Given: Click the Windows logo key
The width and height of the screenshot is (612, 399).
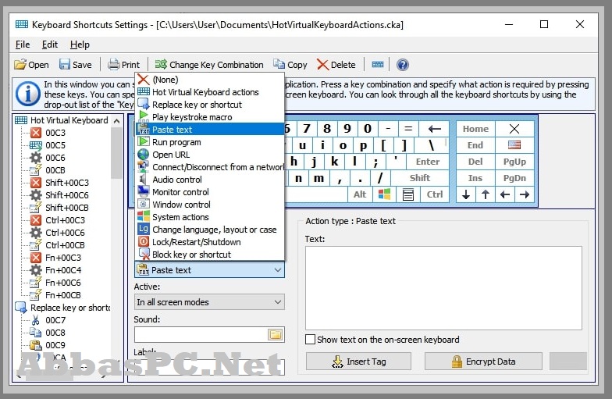Looking at the screenshot, I should [x=384, y=194].
